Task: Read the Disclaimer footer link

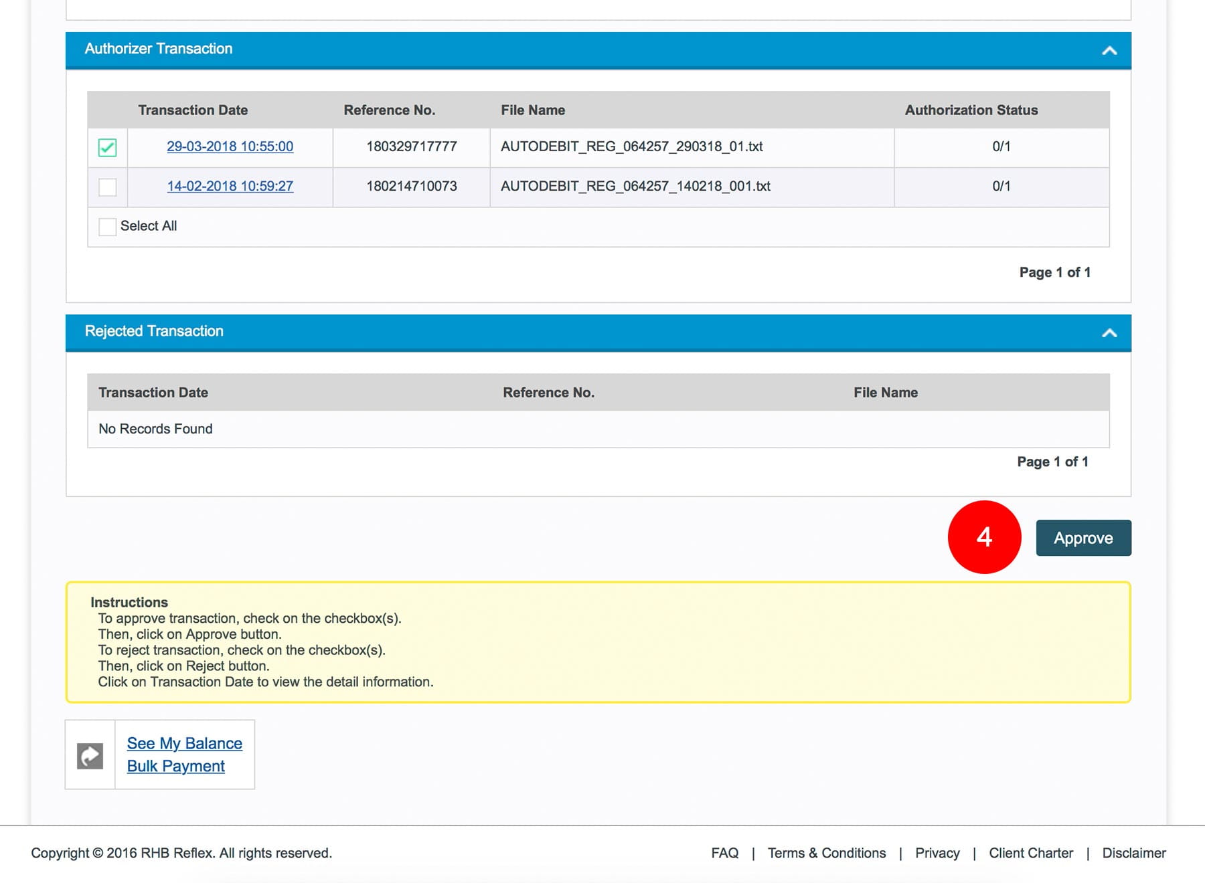Action: (1133, 853)
